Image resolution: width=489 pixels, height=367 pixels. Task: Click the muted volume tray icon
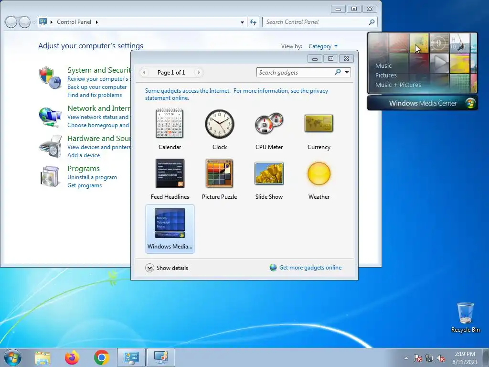[x=441, y=358]
